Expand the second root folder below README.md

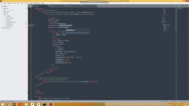(x=2, y=28)
